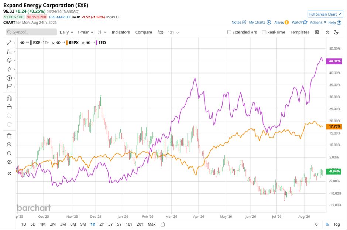The width and height of the screenshot is (347, 230).
Task: Select the trend line drawing tool
Action: click(x=9, y=43)
